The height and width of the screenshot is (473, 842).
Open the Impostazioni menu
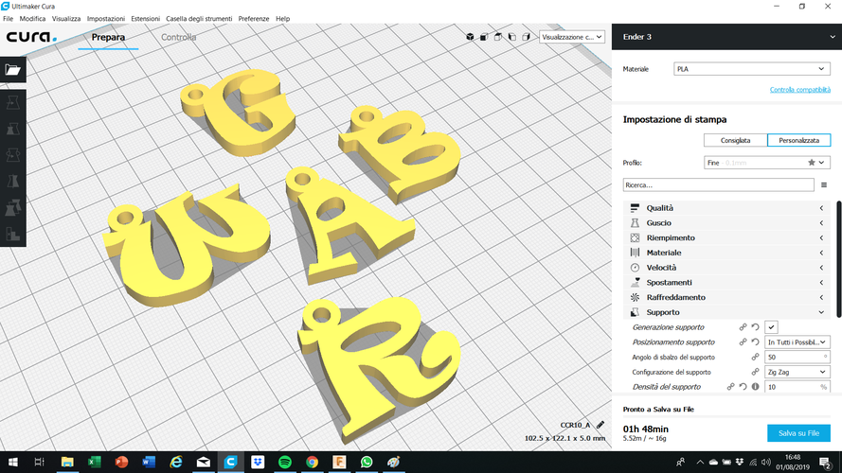pos(106,19)
